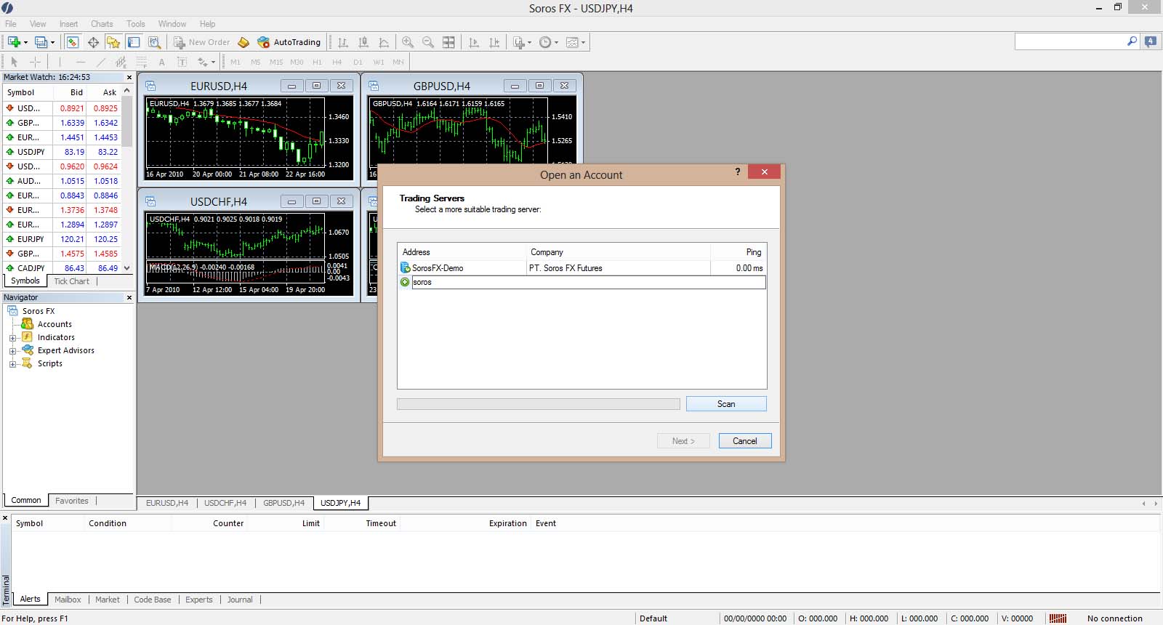Toggle the Navigator panel star-folder icon
The height and width of the screenshot is (625, 1163).
pos(113,42)
